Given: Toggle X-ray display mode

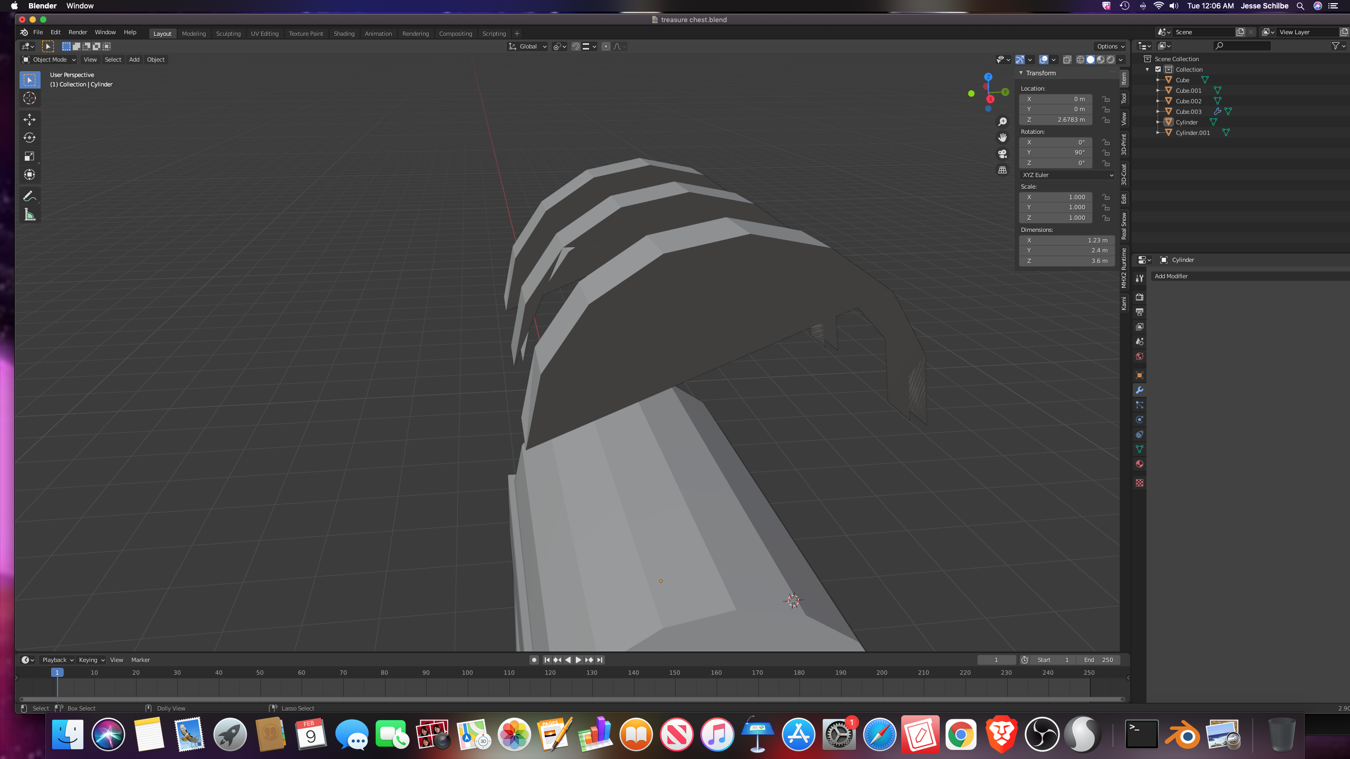Looking at the screenshot, I should 1067,60.
